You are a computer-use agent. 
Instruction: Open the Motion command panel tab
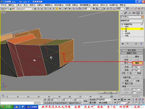[134, 13]
